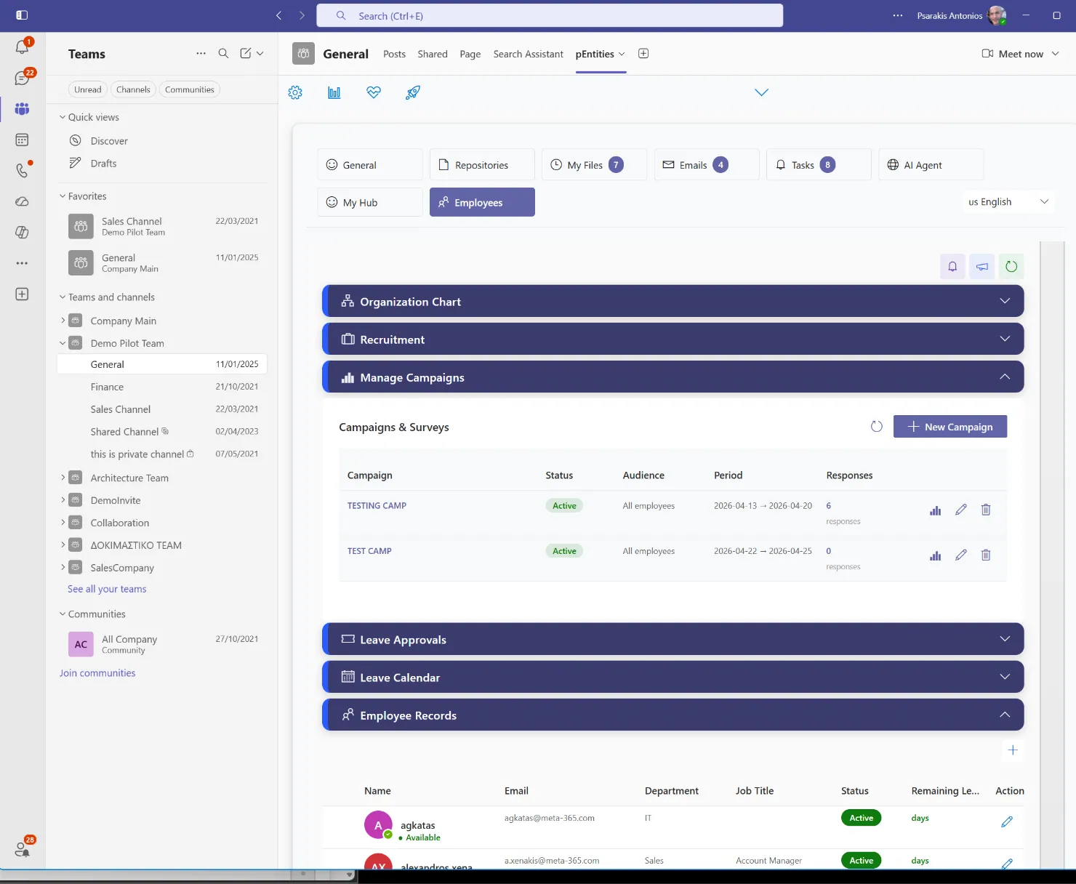Expand Leave Calendar section
1076x884 pixels.
[672, 677]
